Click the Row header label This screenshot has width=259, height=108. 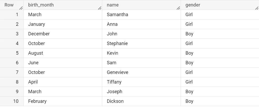(x=9, y=5)
